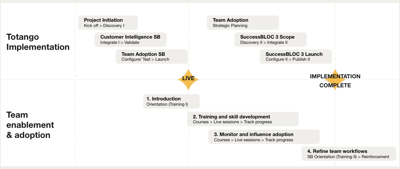Click SB Orientation (Training II) > Reinforcement text
Screen dimensions: 400x169
(x=349, y=157)
